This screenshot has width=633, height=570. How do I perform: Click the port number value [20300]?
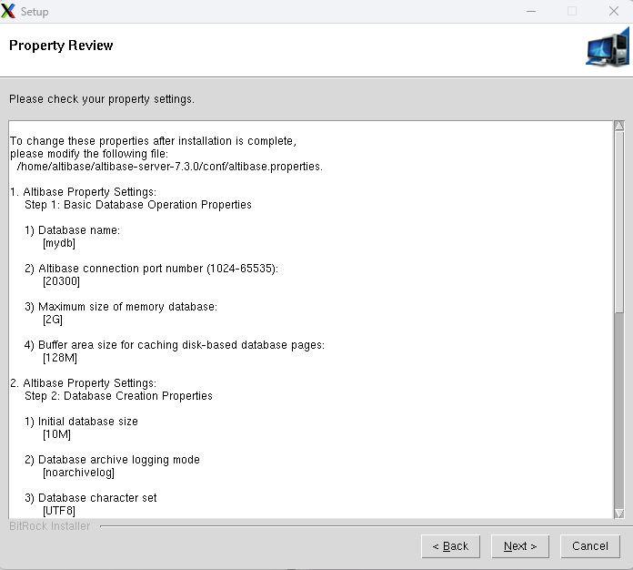61,281
